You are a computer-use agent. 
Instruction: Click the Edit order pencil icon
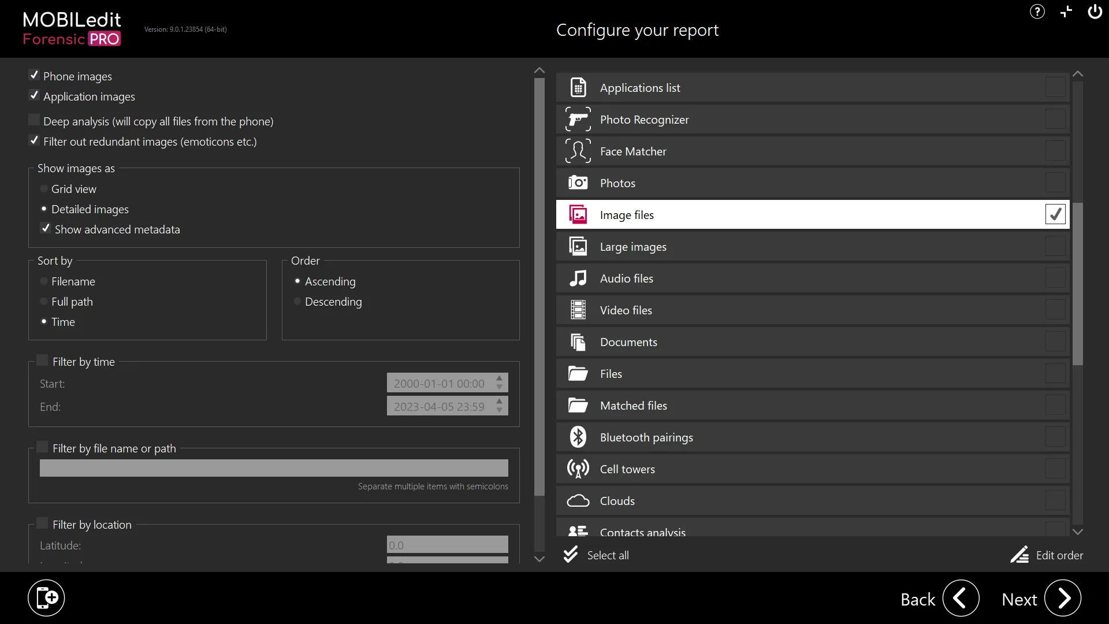pos(1020,555)
